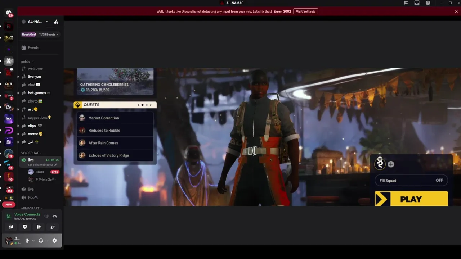
Task: Toggle camera on or off
Action: point(11,227)
